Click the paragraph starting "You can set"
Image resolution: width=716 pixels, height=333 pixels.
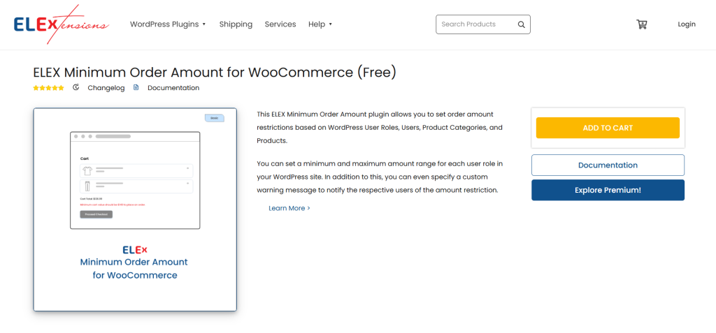[x=380, y=177]
